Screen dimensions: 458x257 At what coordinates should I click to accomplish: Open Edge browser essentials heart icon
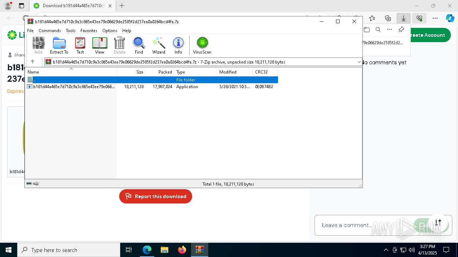(x=419, y=18)
